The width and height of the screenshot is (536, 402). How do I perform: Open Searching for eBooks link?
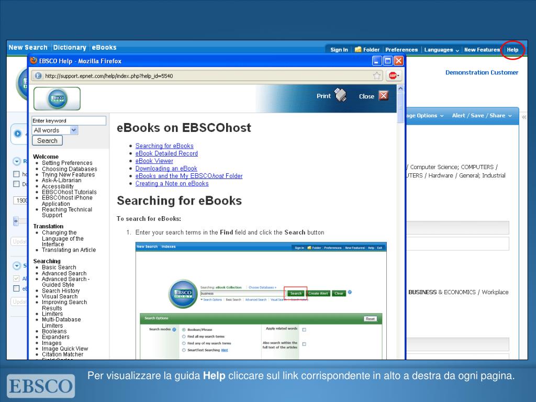tap(164, 146)
